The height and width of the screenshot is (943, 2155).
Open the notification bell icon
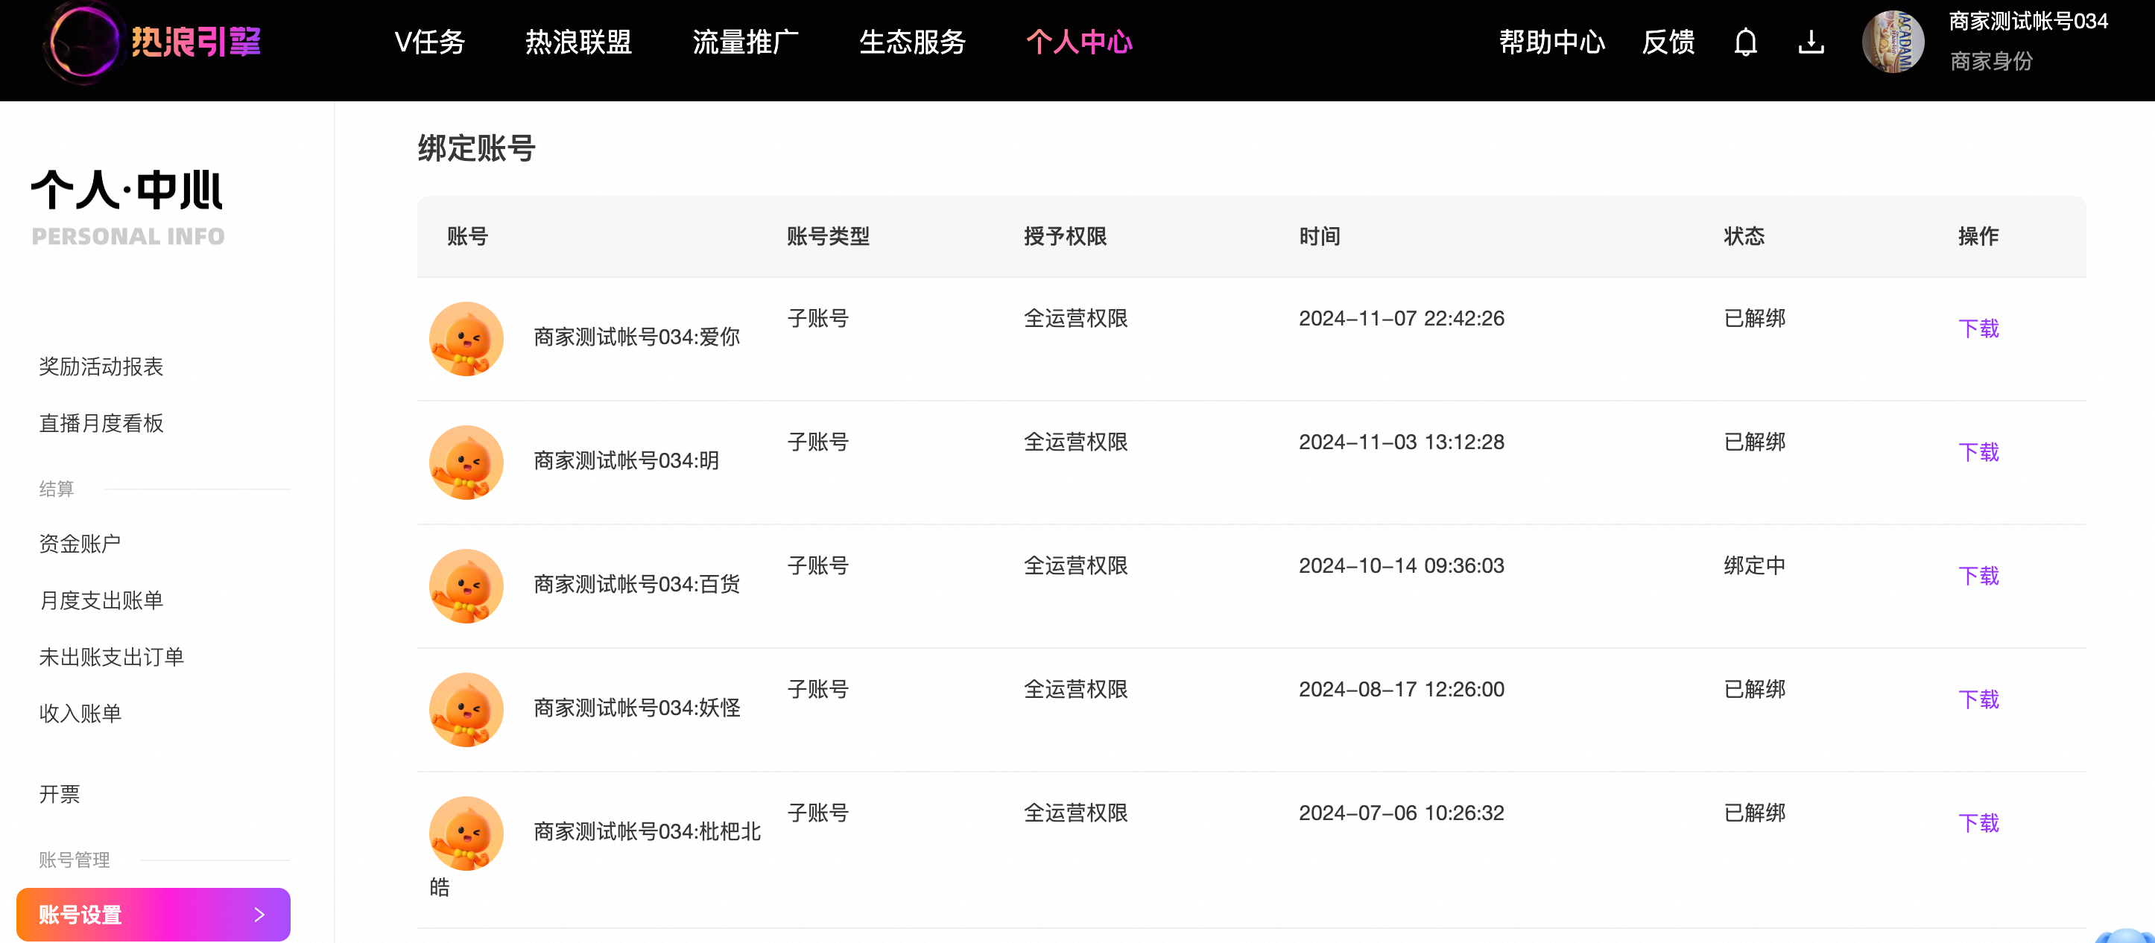click(x=1745, y=42)
